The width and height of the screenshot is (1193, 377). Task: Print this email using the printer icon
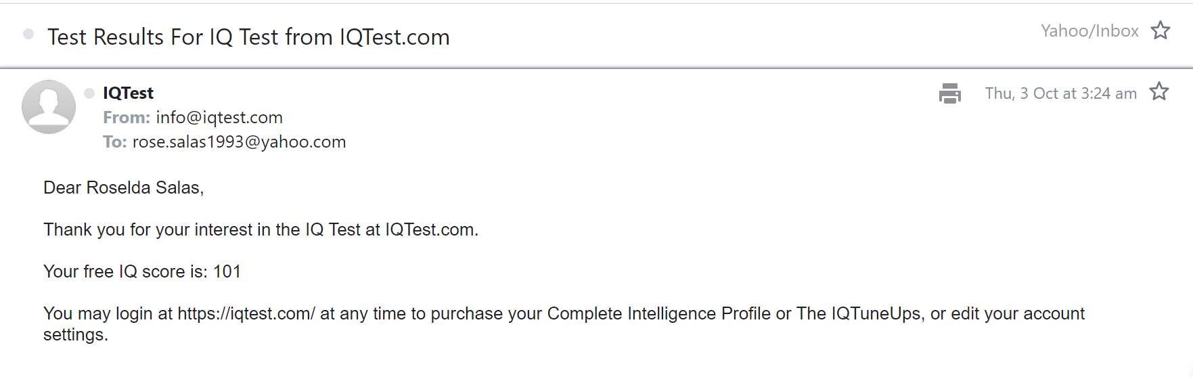tap(949, 93)
